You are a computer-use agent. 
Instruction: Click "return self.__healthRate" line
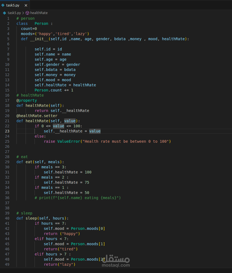click(x=62, y=111)
